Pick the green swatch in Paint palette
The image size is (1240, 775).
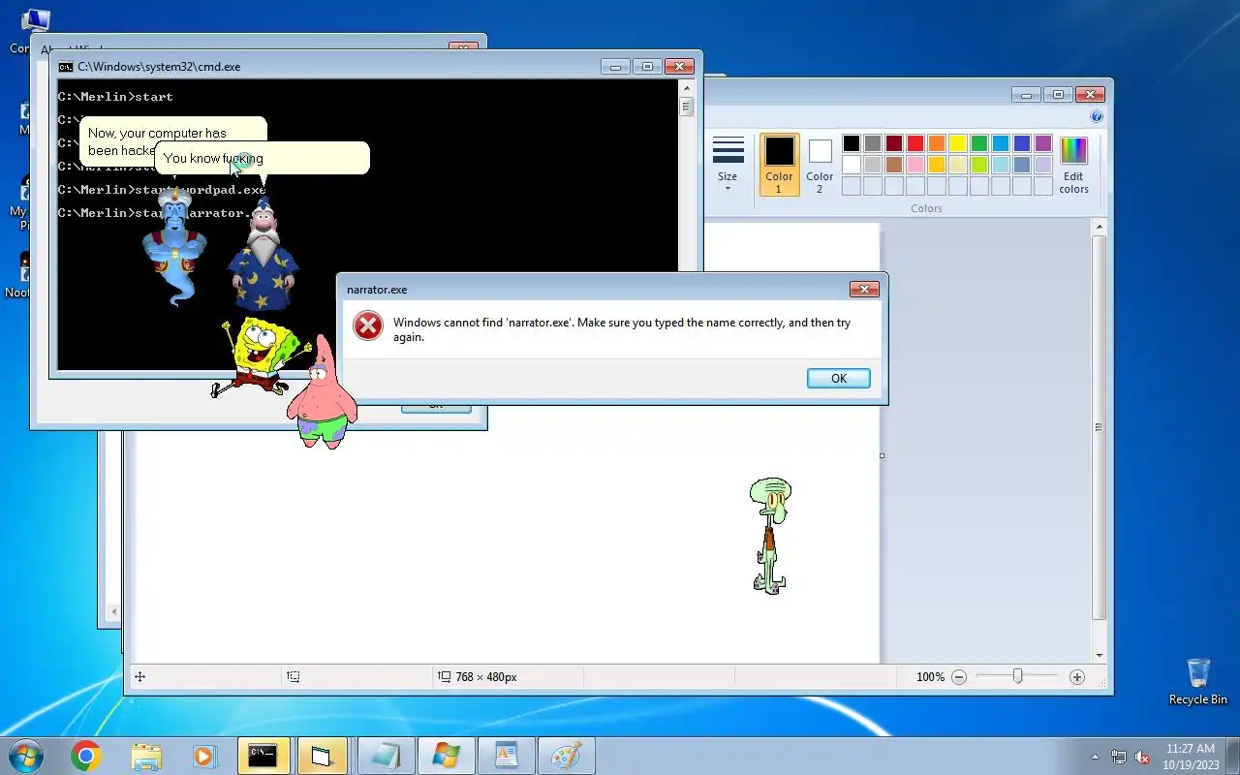[x=979, y=143]
